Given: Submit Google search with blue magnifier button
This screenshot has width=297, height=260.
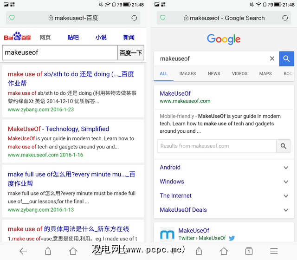Looking at the screenshot, I should coord(287,59).
